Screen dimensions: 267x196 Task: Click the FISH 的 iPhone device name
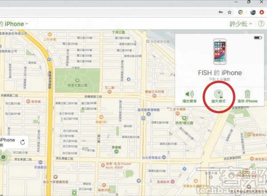pos(220,73)
